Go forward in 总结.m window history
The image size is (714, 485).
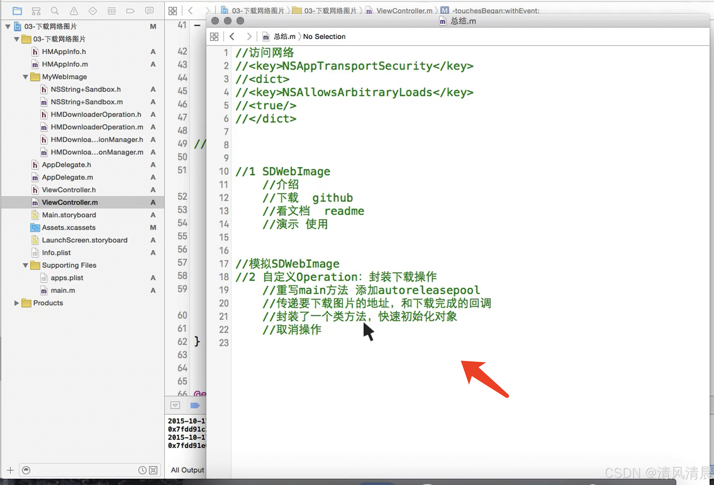(x=249, y=37)
